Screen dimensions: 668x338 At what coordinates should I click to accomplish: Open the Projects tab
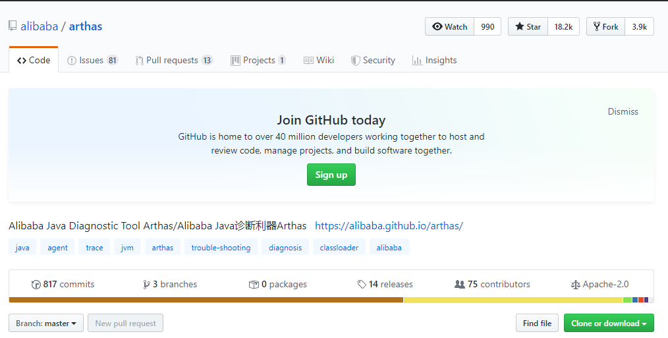tap(258, 60)
